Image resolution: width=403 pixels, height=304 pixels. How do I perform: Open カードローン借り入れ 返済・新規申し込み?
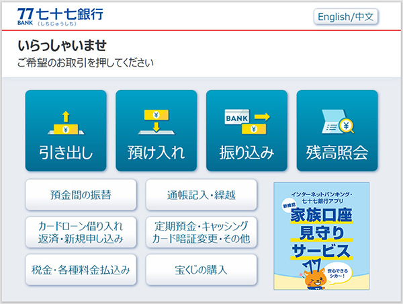click(81, 232)
